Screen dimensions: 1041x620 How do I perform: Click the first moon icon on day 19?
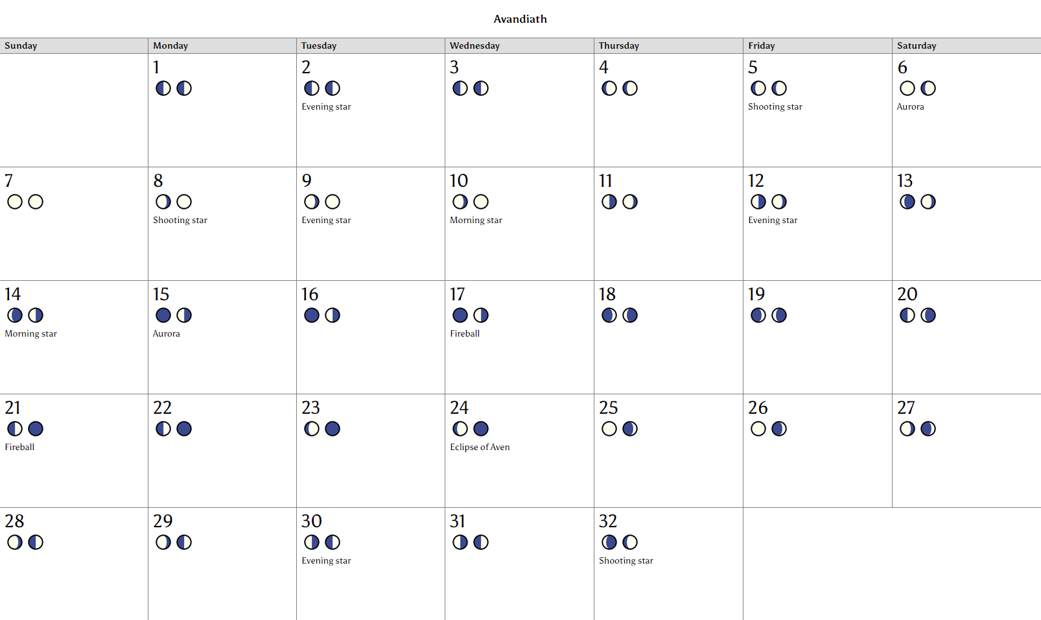coord(758,315)
